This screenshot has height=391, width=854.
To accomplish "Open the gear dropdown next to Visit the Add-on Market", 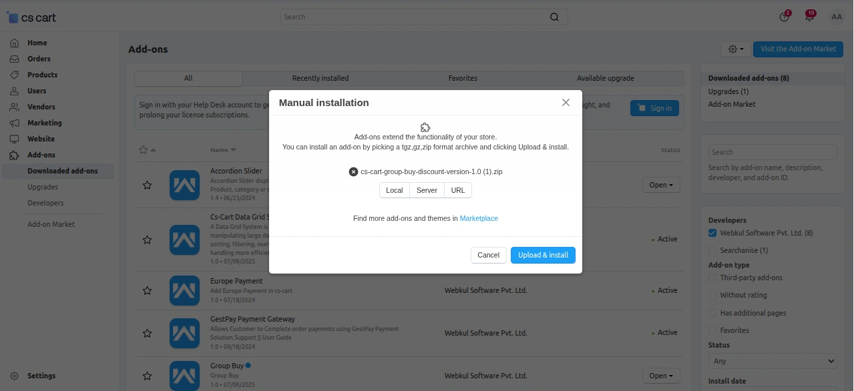I will click(x=734, y=49).
